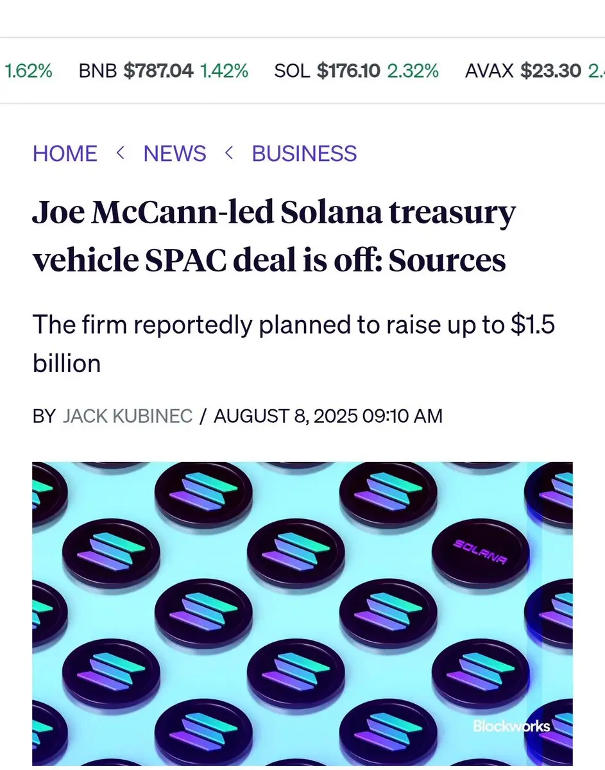Select the SOL ticker symbol
605x770 pixels.
(x=292, y=71)
